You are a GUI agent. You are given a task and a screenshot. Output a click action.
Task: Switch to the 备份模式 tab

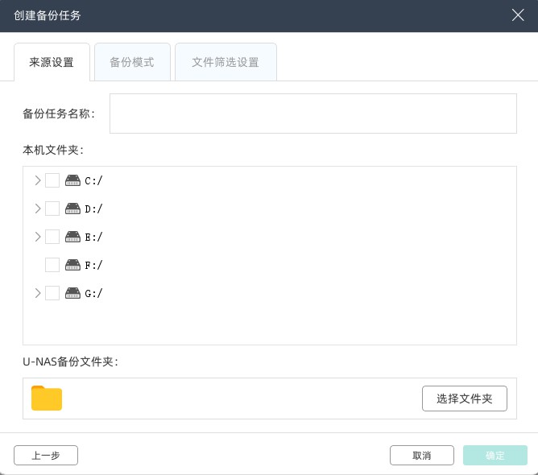coord(132,62)
